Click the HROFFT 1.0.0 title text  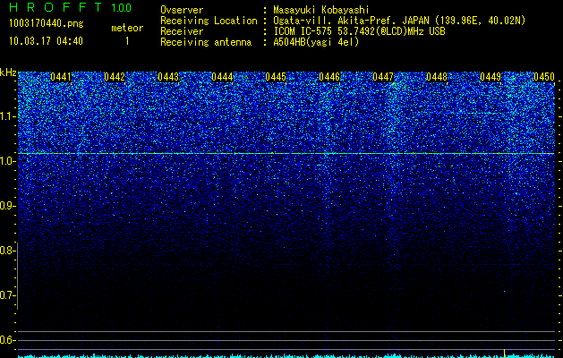[70, 7]
